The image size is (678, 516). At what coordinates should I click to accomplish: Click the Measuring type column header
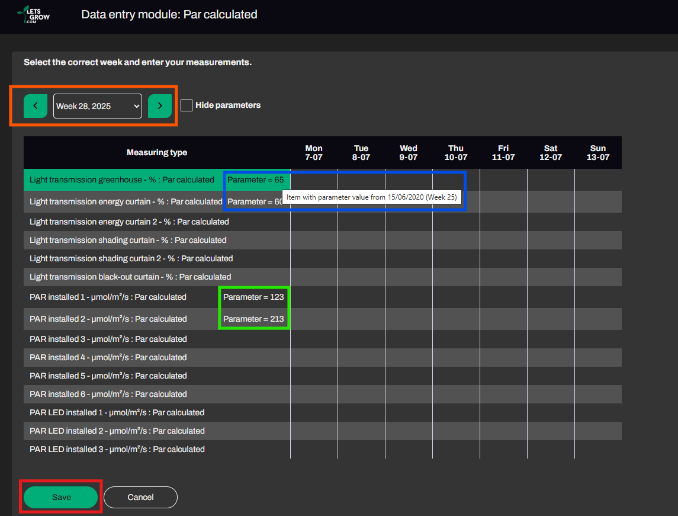[x=157, y=153]
